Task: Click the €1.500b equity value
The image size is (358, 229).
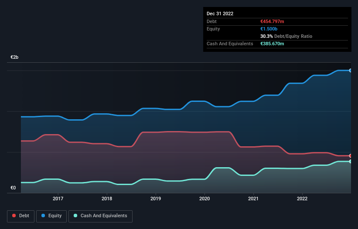Action: pyautogui.click(x=269, y=29)
